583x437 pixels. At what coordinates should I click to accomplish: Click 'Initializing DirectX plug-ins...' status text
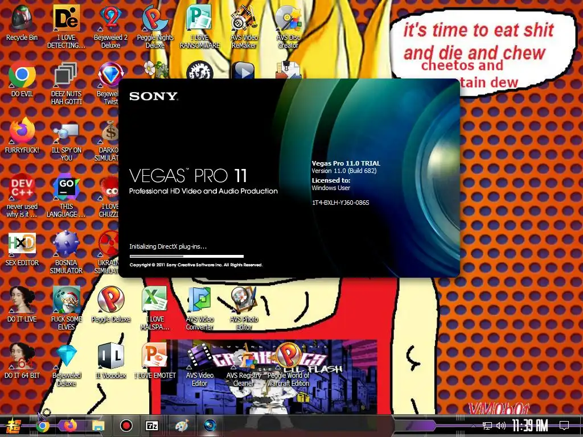(168, 246)
